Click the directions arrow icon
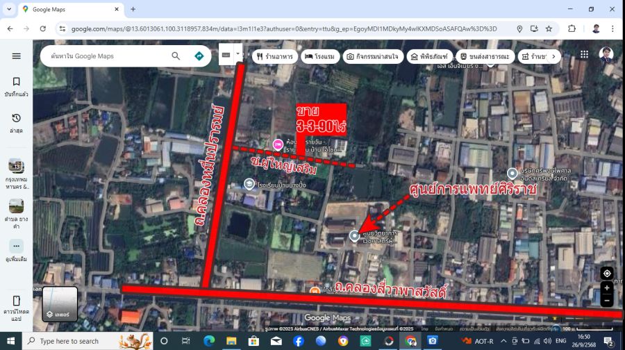The width and height of the screenshot is (625, 350). (x=199, y=56)
